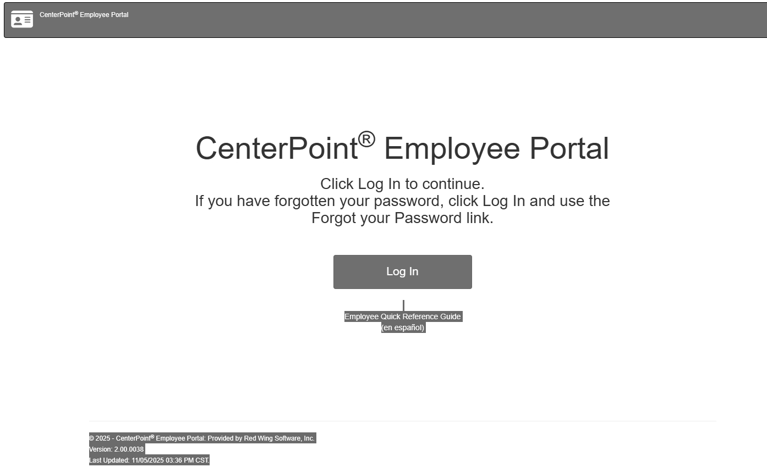Click the vertical divider bar below Log In

point(403,305)
